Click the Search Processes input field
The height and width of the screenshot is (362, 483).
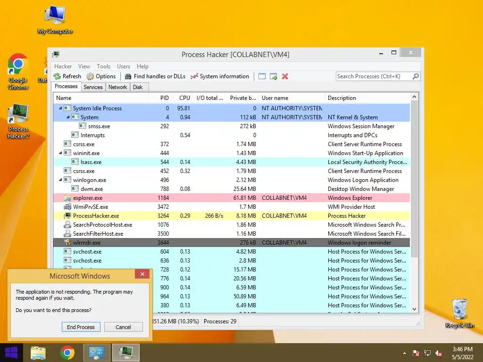pos(374,76)
